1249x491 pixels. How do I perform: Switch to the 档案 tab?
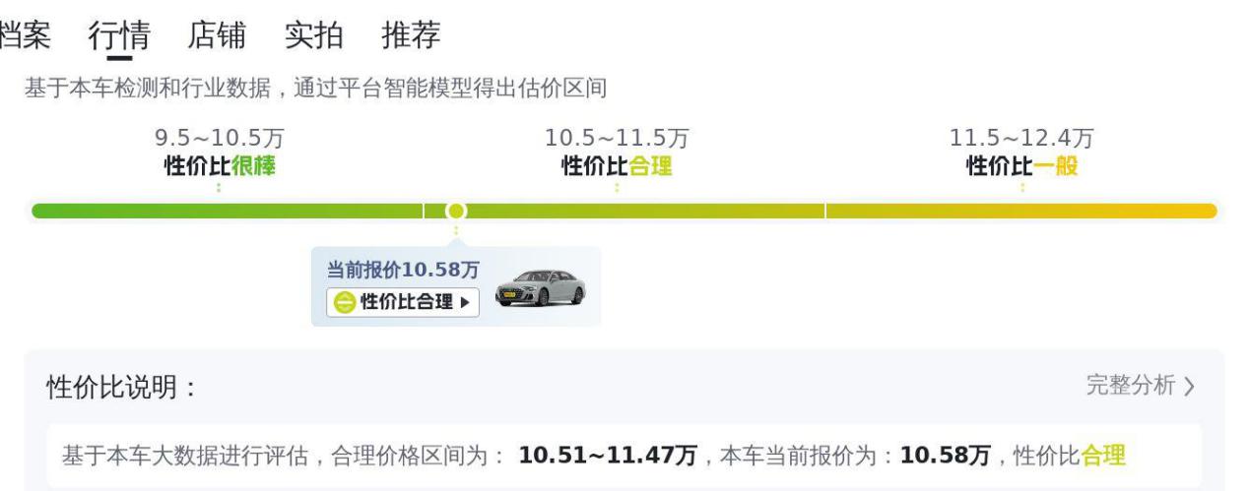pos(24,35)
